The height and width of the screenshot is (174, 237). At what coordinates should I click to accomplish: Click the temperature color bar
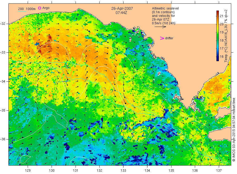tap(218, 36)
